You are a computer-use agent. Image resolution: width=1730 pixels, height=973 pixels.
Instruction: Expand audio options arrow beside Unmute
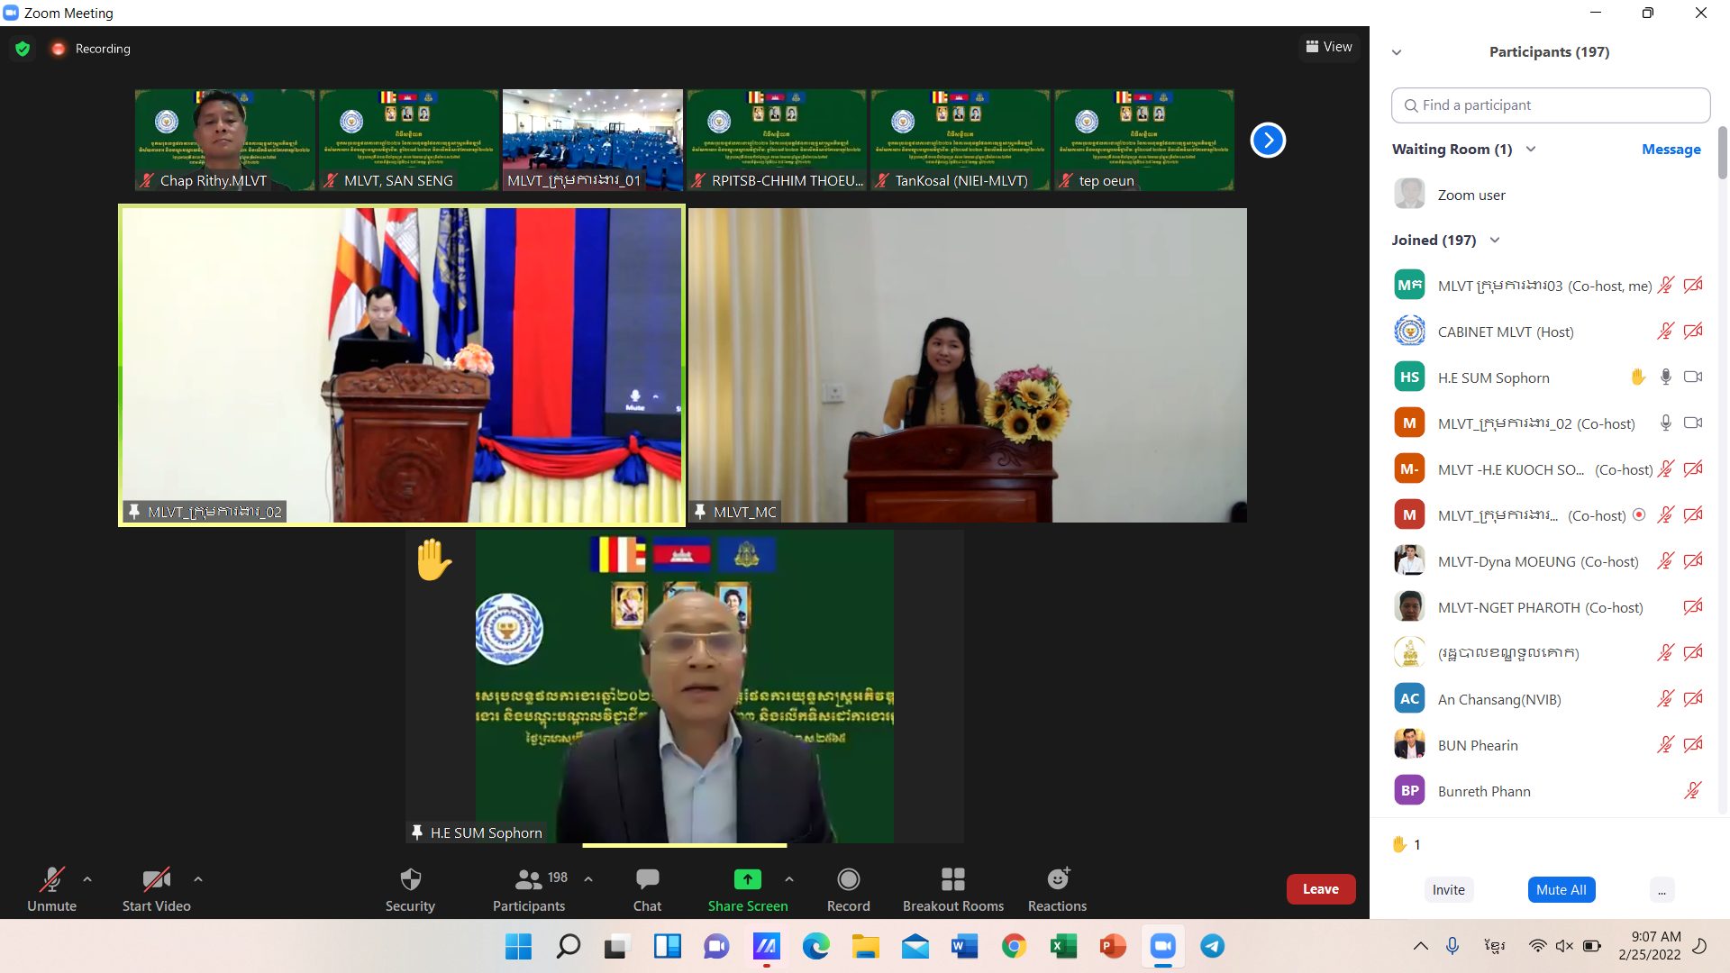coord(87,879)
